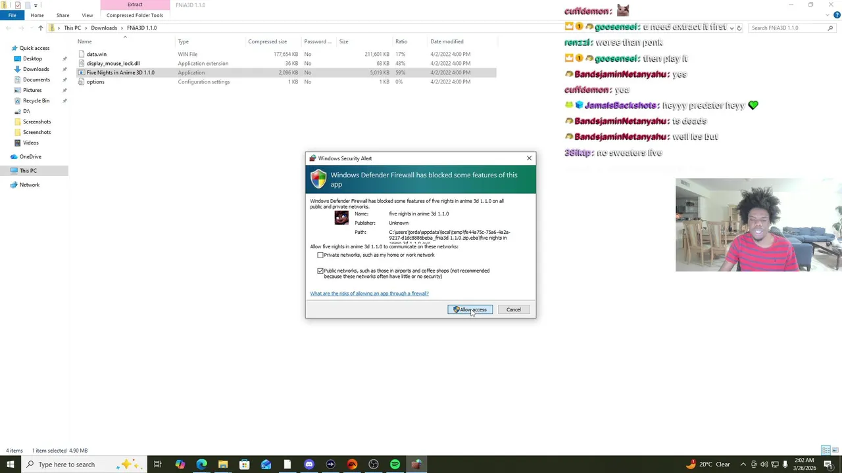842x473 pixels.
Task: Open Network in navigation pane
Action: click(x=29, y=185)
